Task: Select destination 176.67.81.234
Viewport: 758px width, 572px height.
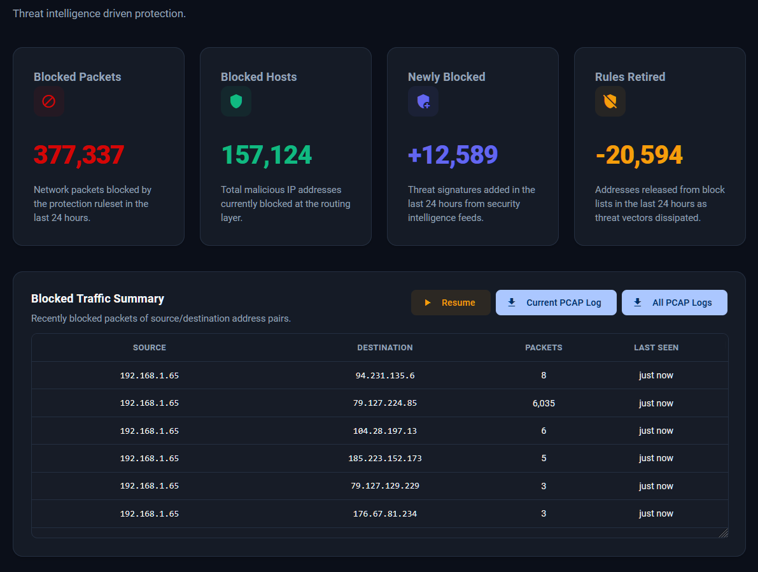Action: (x=385, y=513)
